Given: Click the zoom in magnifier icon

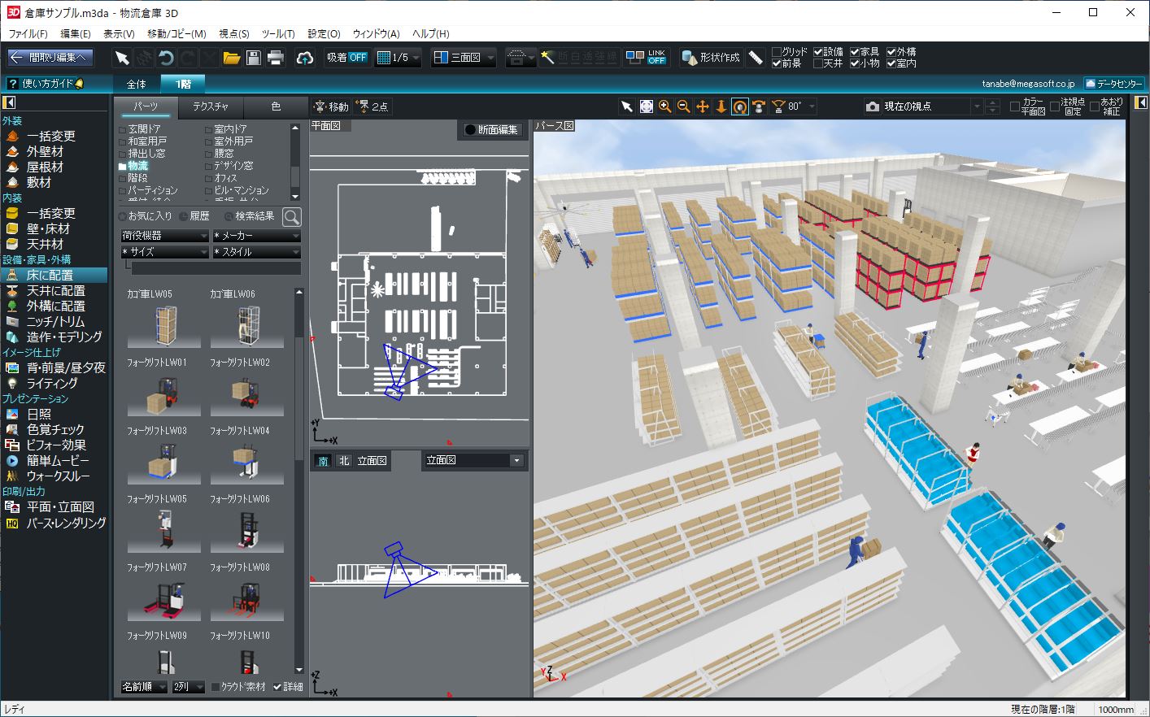Looking at the screenshot, I should [x=665, y=106].
